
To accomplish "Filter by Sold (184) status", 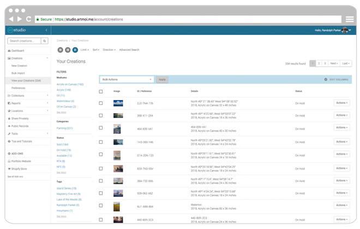I will (62, 144).
